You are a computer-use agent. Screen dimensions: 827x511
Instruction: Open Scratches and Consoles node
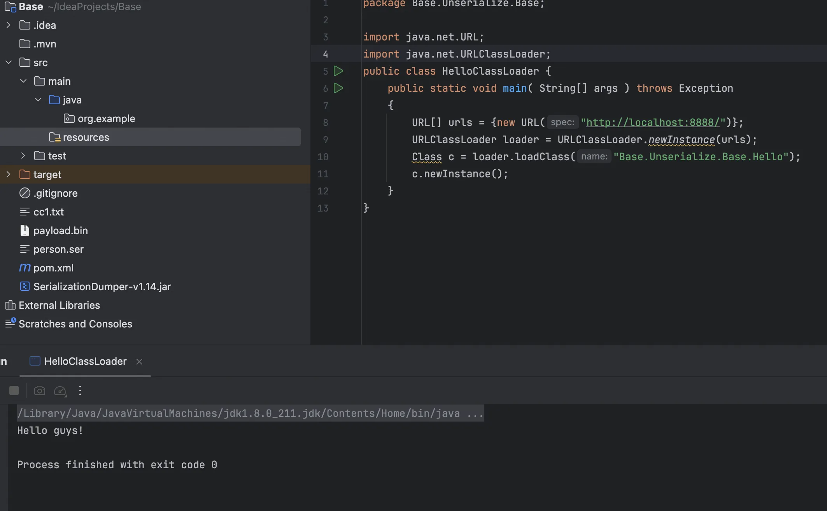75,324
